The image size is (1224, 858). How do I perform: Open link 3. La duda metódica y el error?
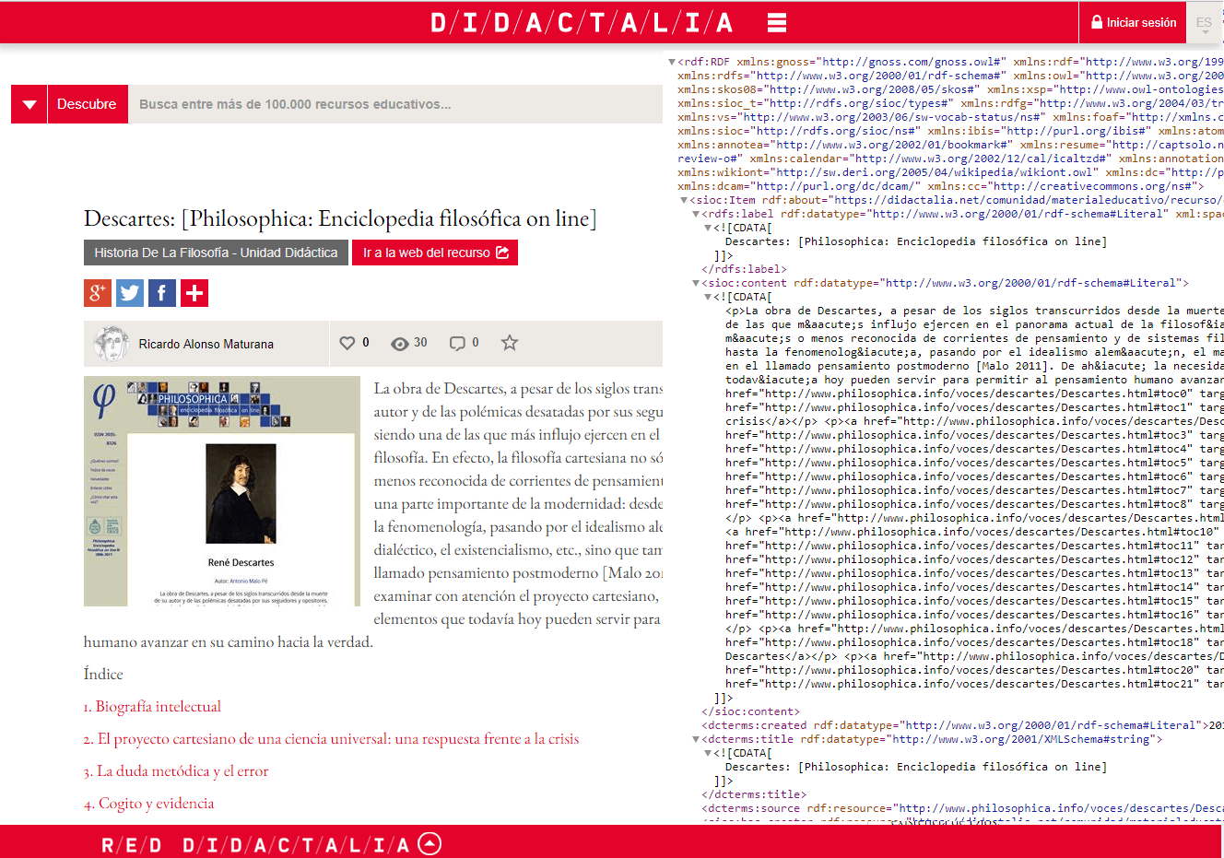click(176, 771)
